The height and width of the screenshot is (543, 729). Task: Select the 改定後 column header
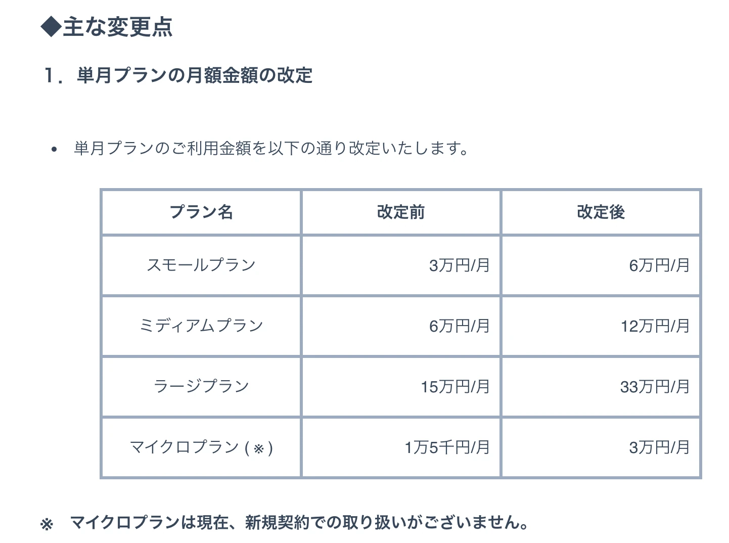(x=601, y=212)
